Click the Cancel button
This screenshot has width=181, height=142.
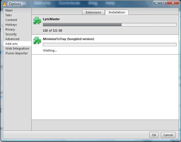coord(168,135)
